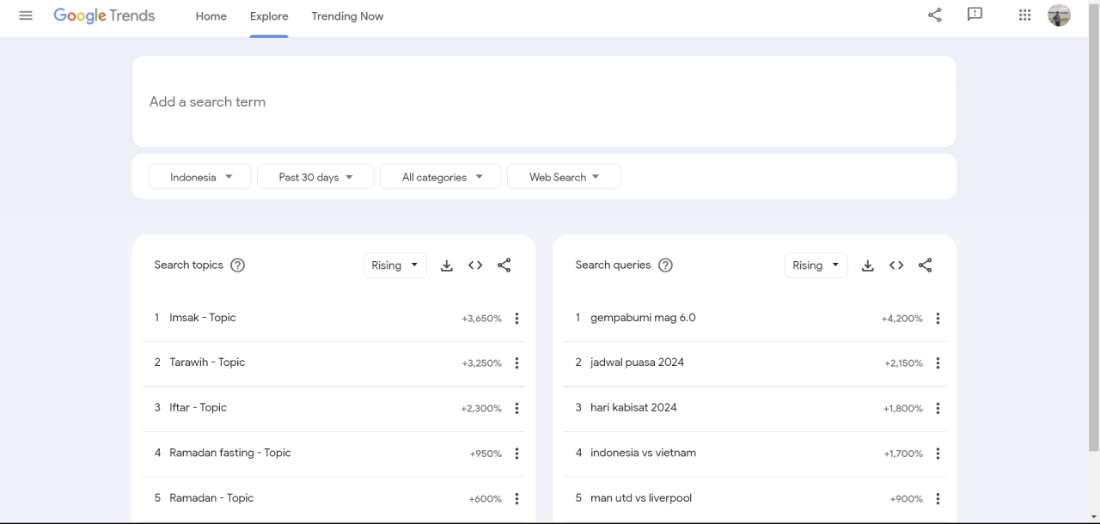Expand the Indonesia region dropdown

(x=200, y=177)
